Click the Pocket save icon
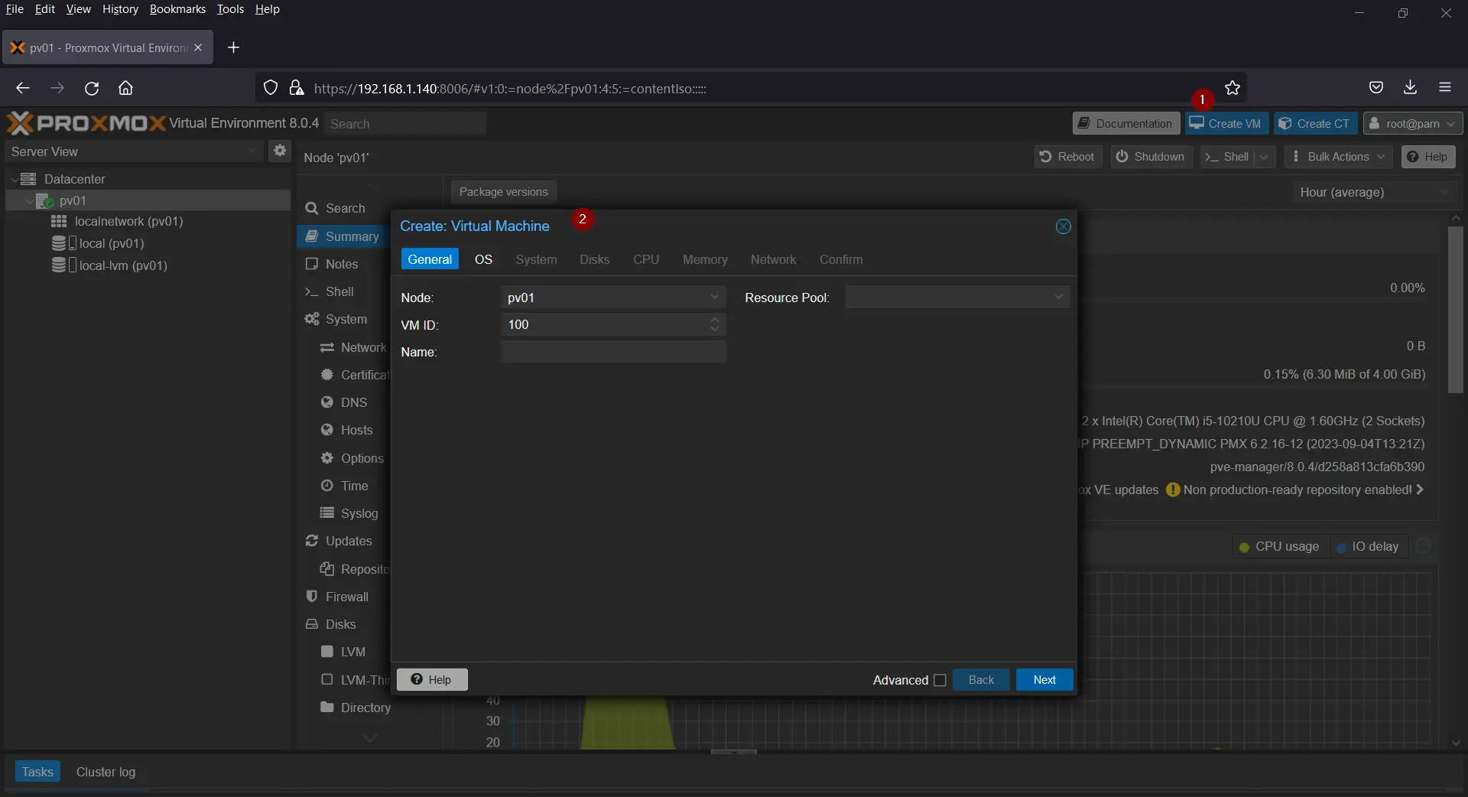 tap(1376, 87)
